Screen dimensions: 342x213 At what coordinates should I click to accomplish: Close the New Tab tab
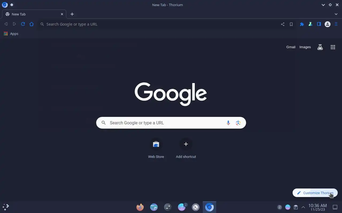coord(62,14)
